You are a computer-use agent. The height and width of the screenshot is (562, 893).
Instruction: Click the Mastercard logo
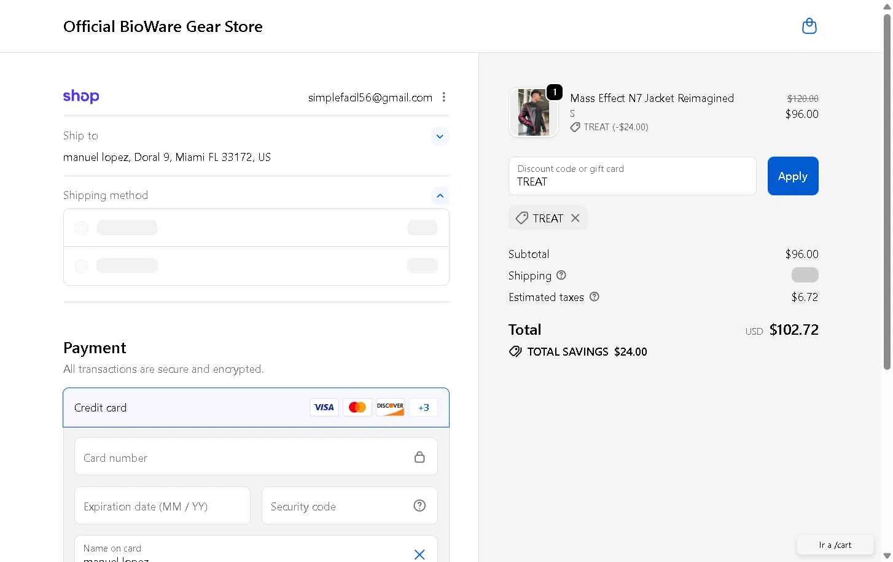pyautogui.click(x=357, y=407)
